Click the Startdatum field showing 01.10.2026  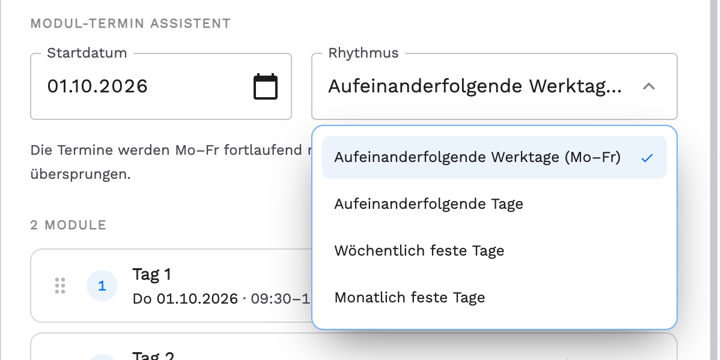[161, 86]
